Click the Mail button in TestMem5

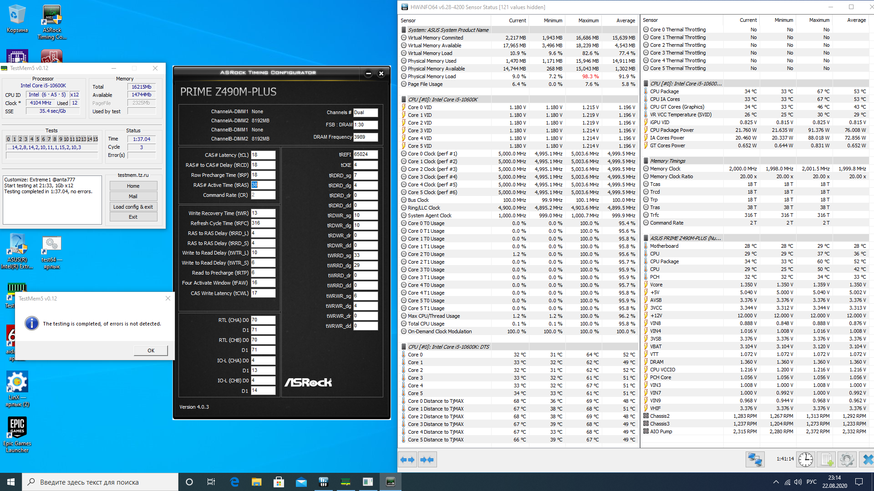pos(133,196)
